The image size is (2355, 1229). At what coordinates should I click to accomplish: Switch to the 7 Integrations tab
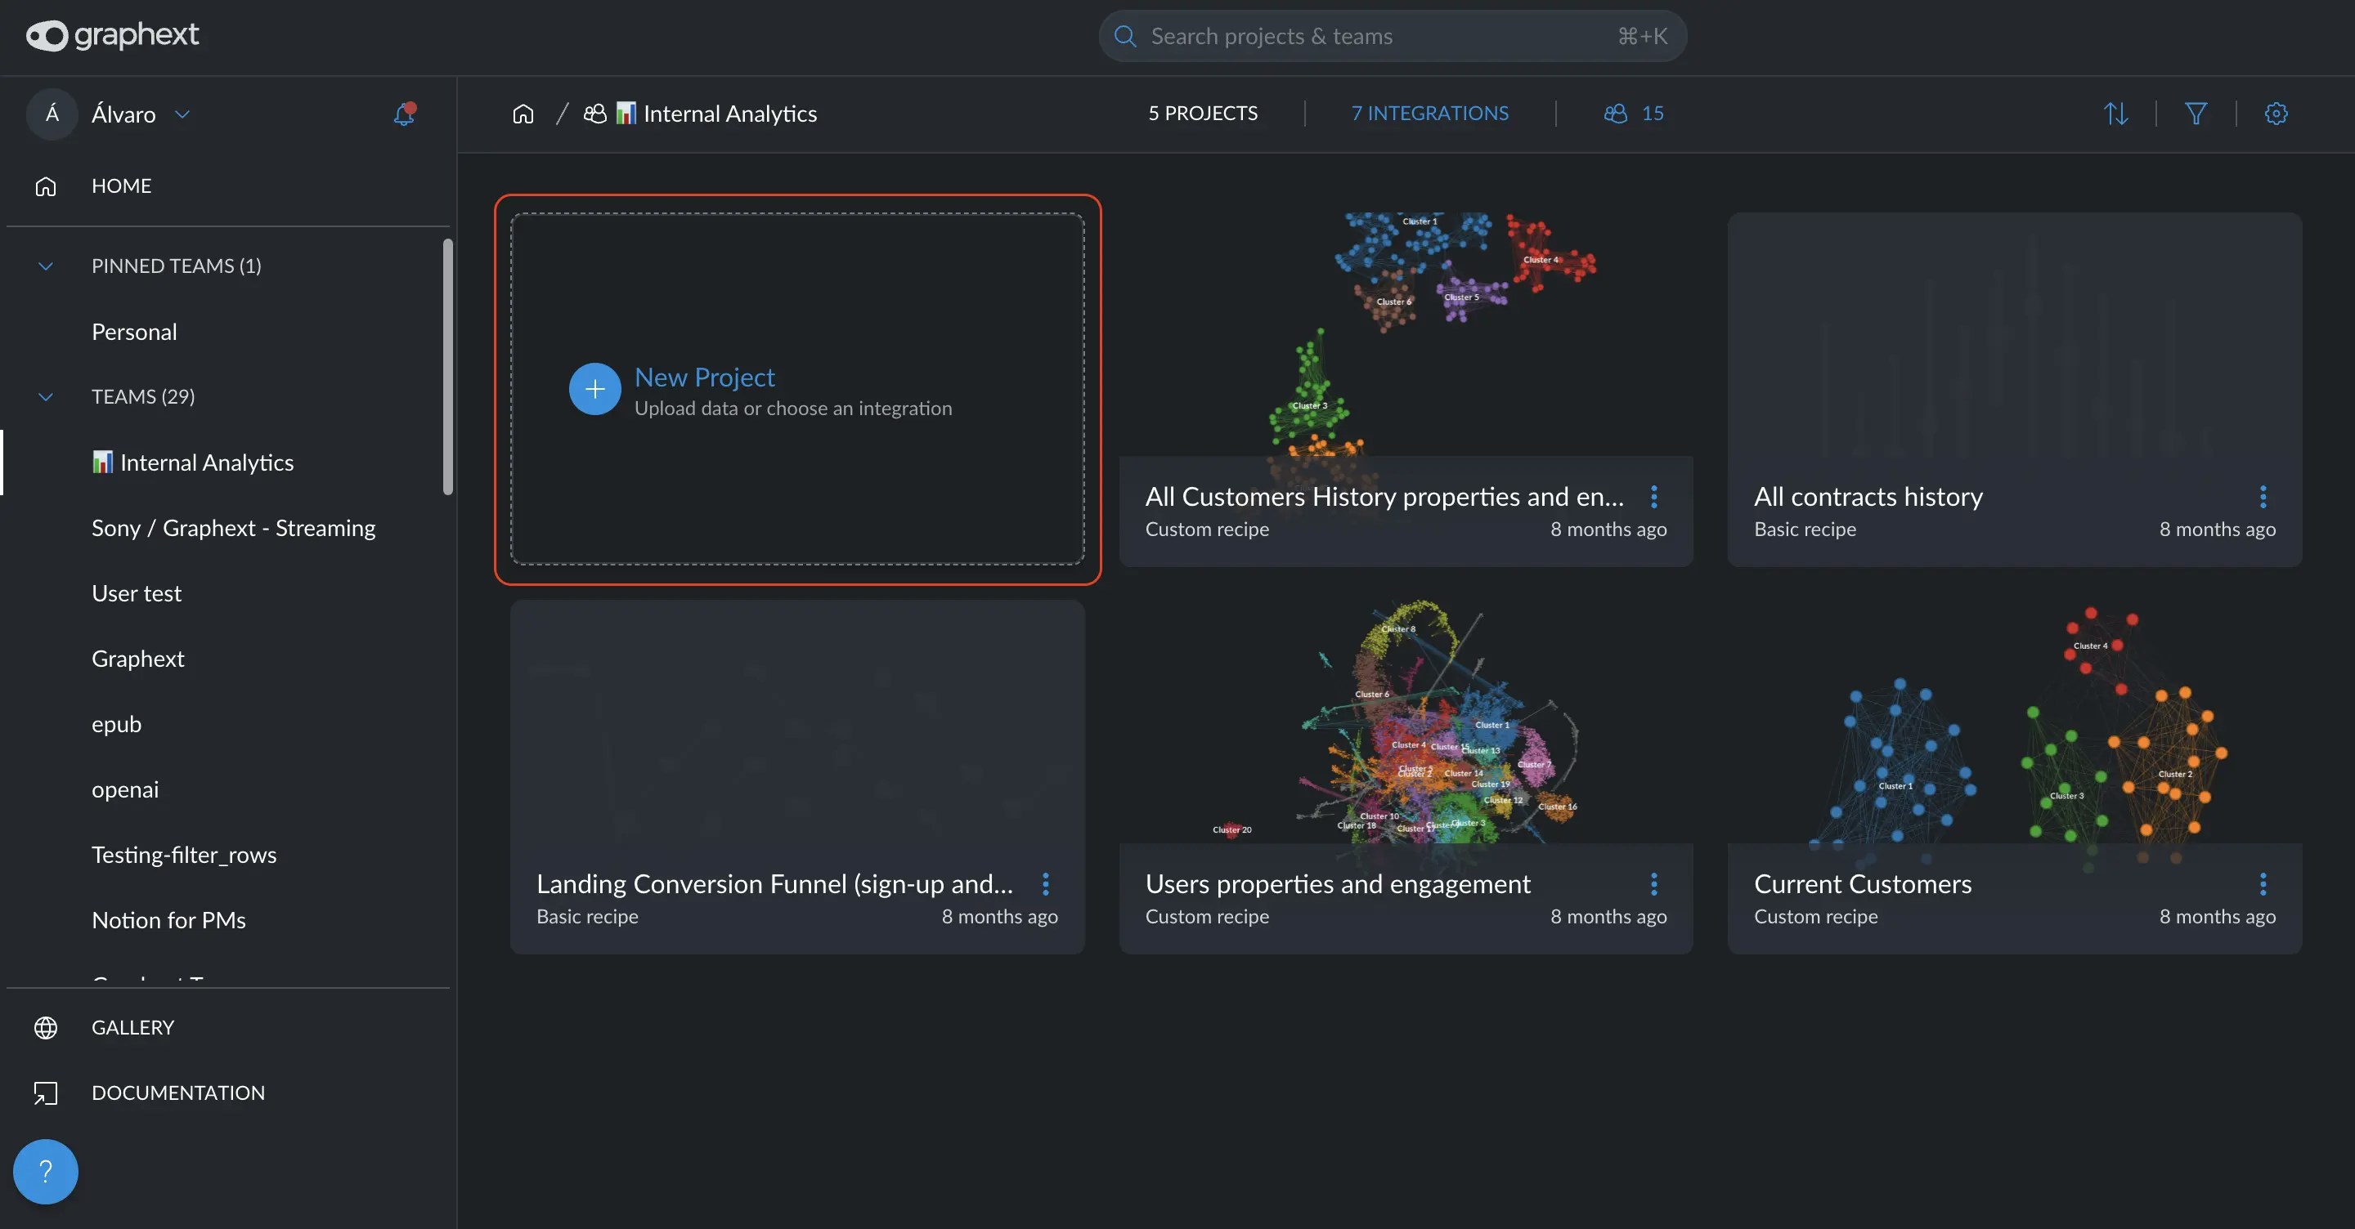coord(1429,114)
